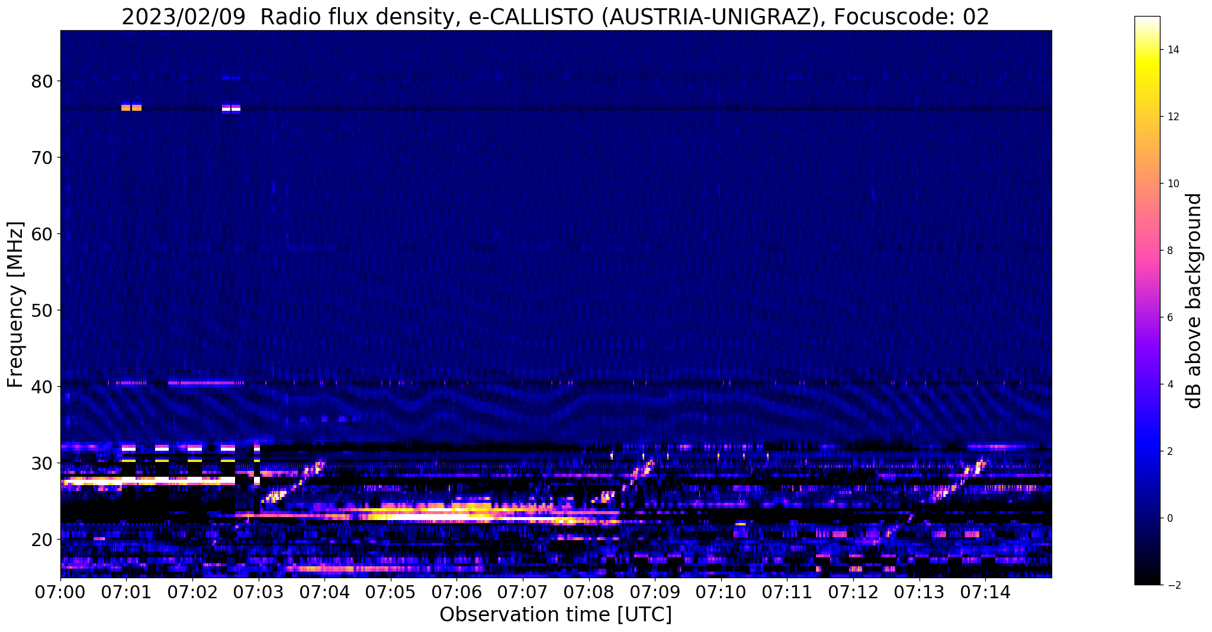Click the colorbar tick label 4
Image resolution: width=1212 pixels, height=632 pixels.
tap(1169, 384)
